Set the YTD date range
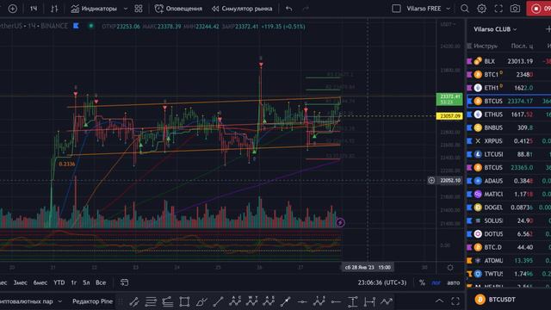The width and height of the screenshot is (551, 310). (x=59, y=282)
